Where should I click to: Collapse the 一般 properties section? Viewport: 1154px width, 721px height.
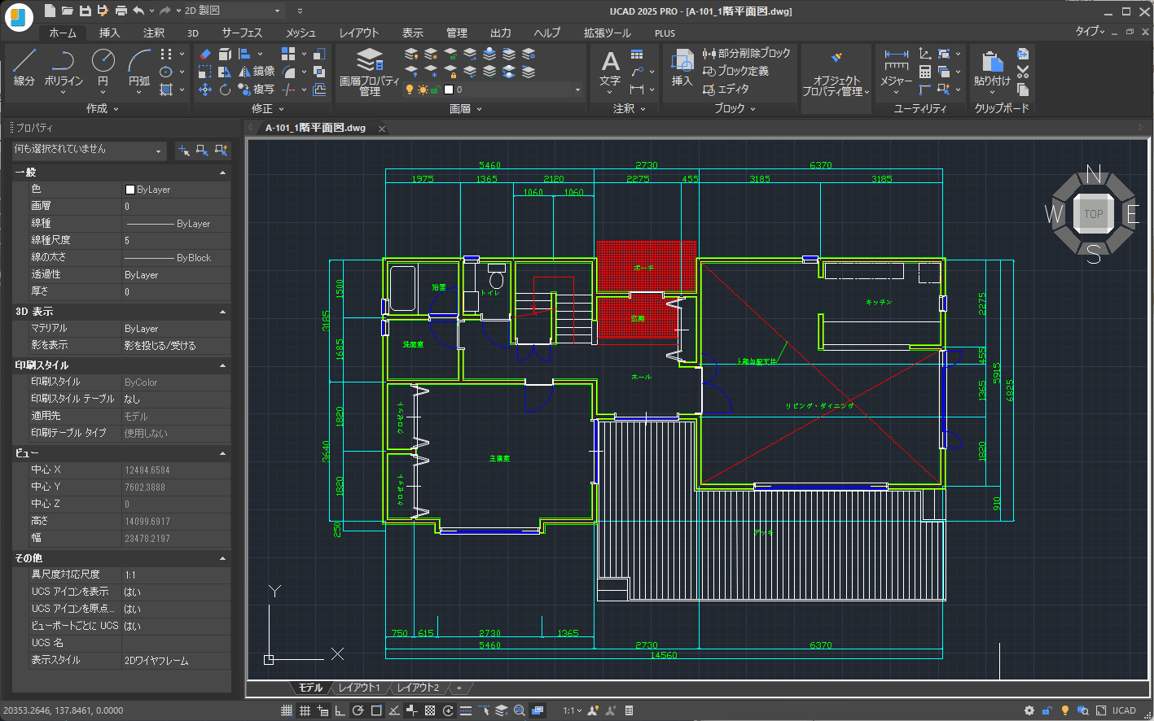[222, 173]
